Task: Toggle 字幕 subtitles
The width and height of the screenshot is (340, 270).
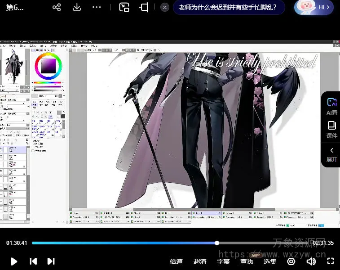Action: [x=223, y=261]
